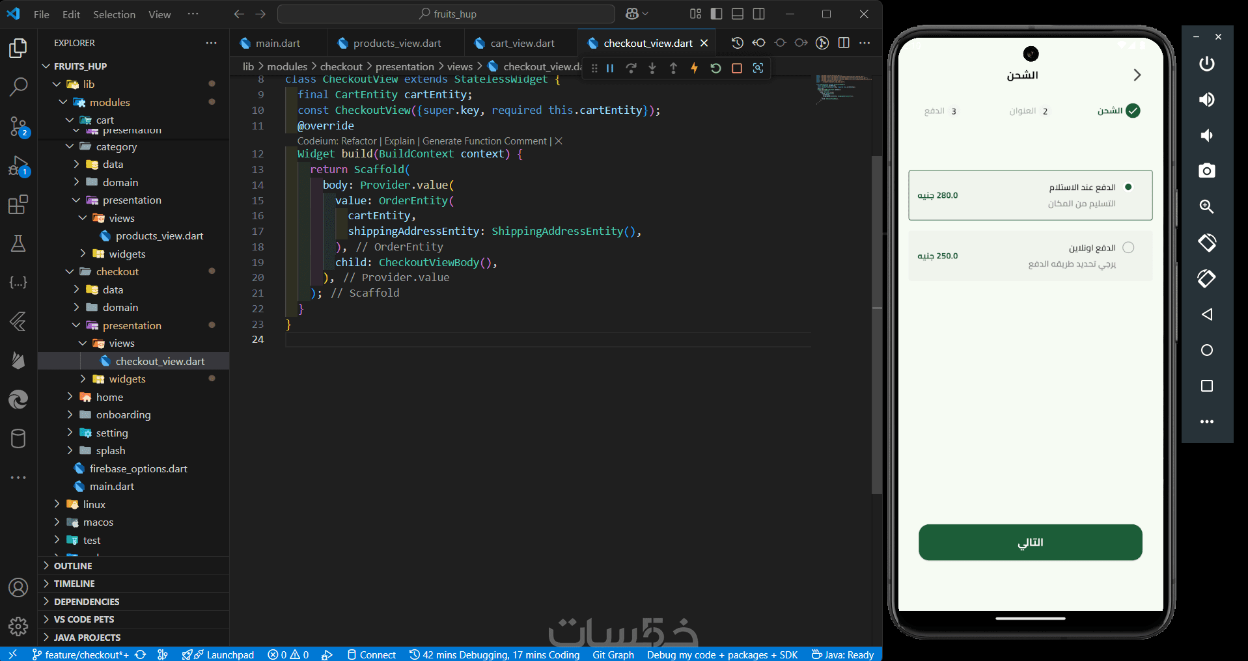Click the fruits_hup search box
Viewport: 1248px width, 661px height.
pyautogui.click(x=447, y=14)
